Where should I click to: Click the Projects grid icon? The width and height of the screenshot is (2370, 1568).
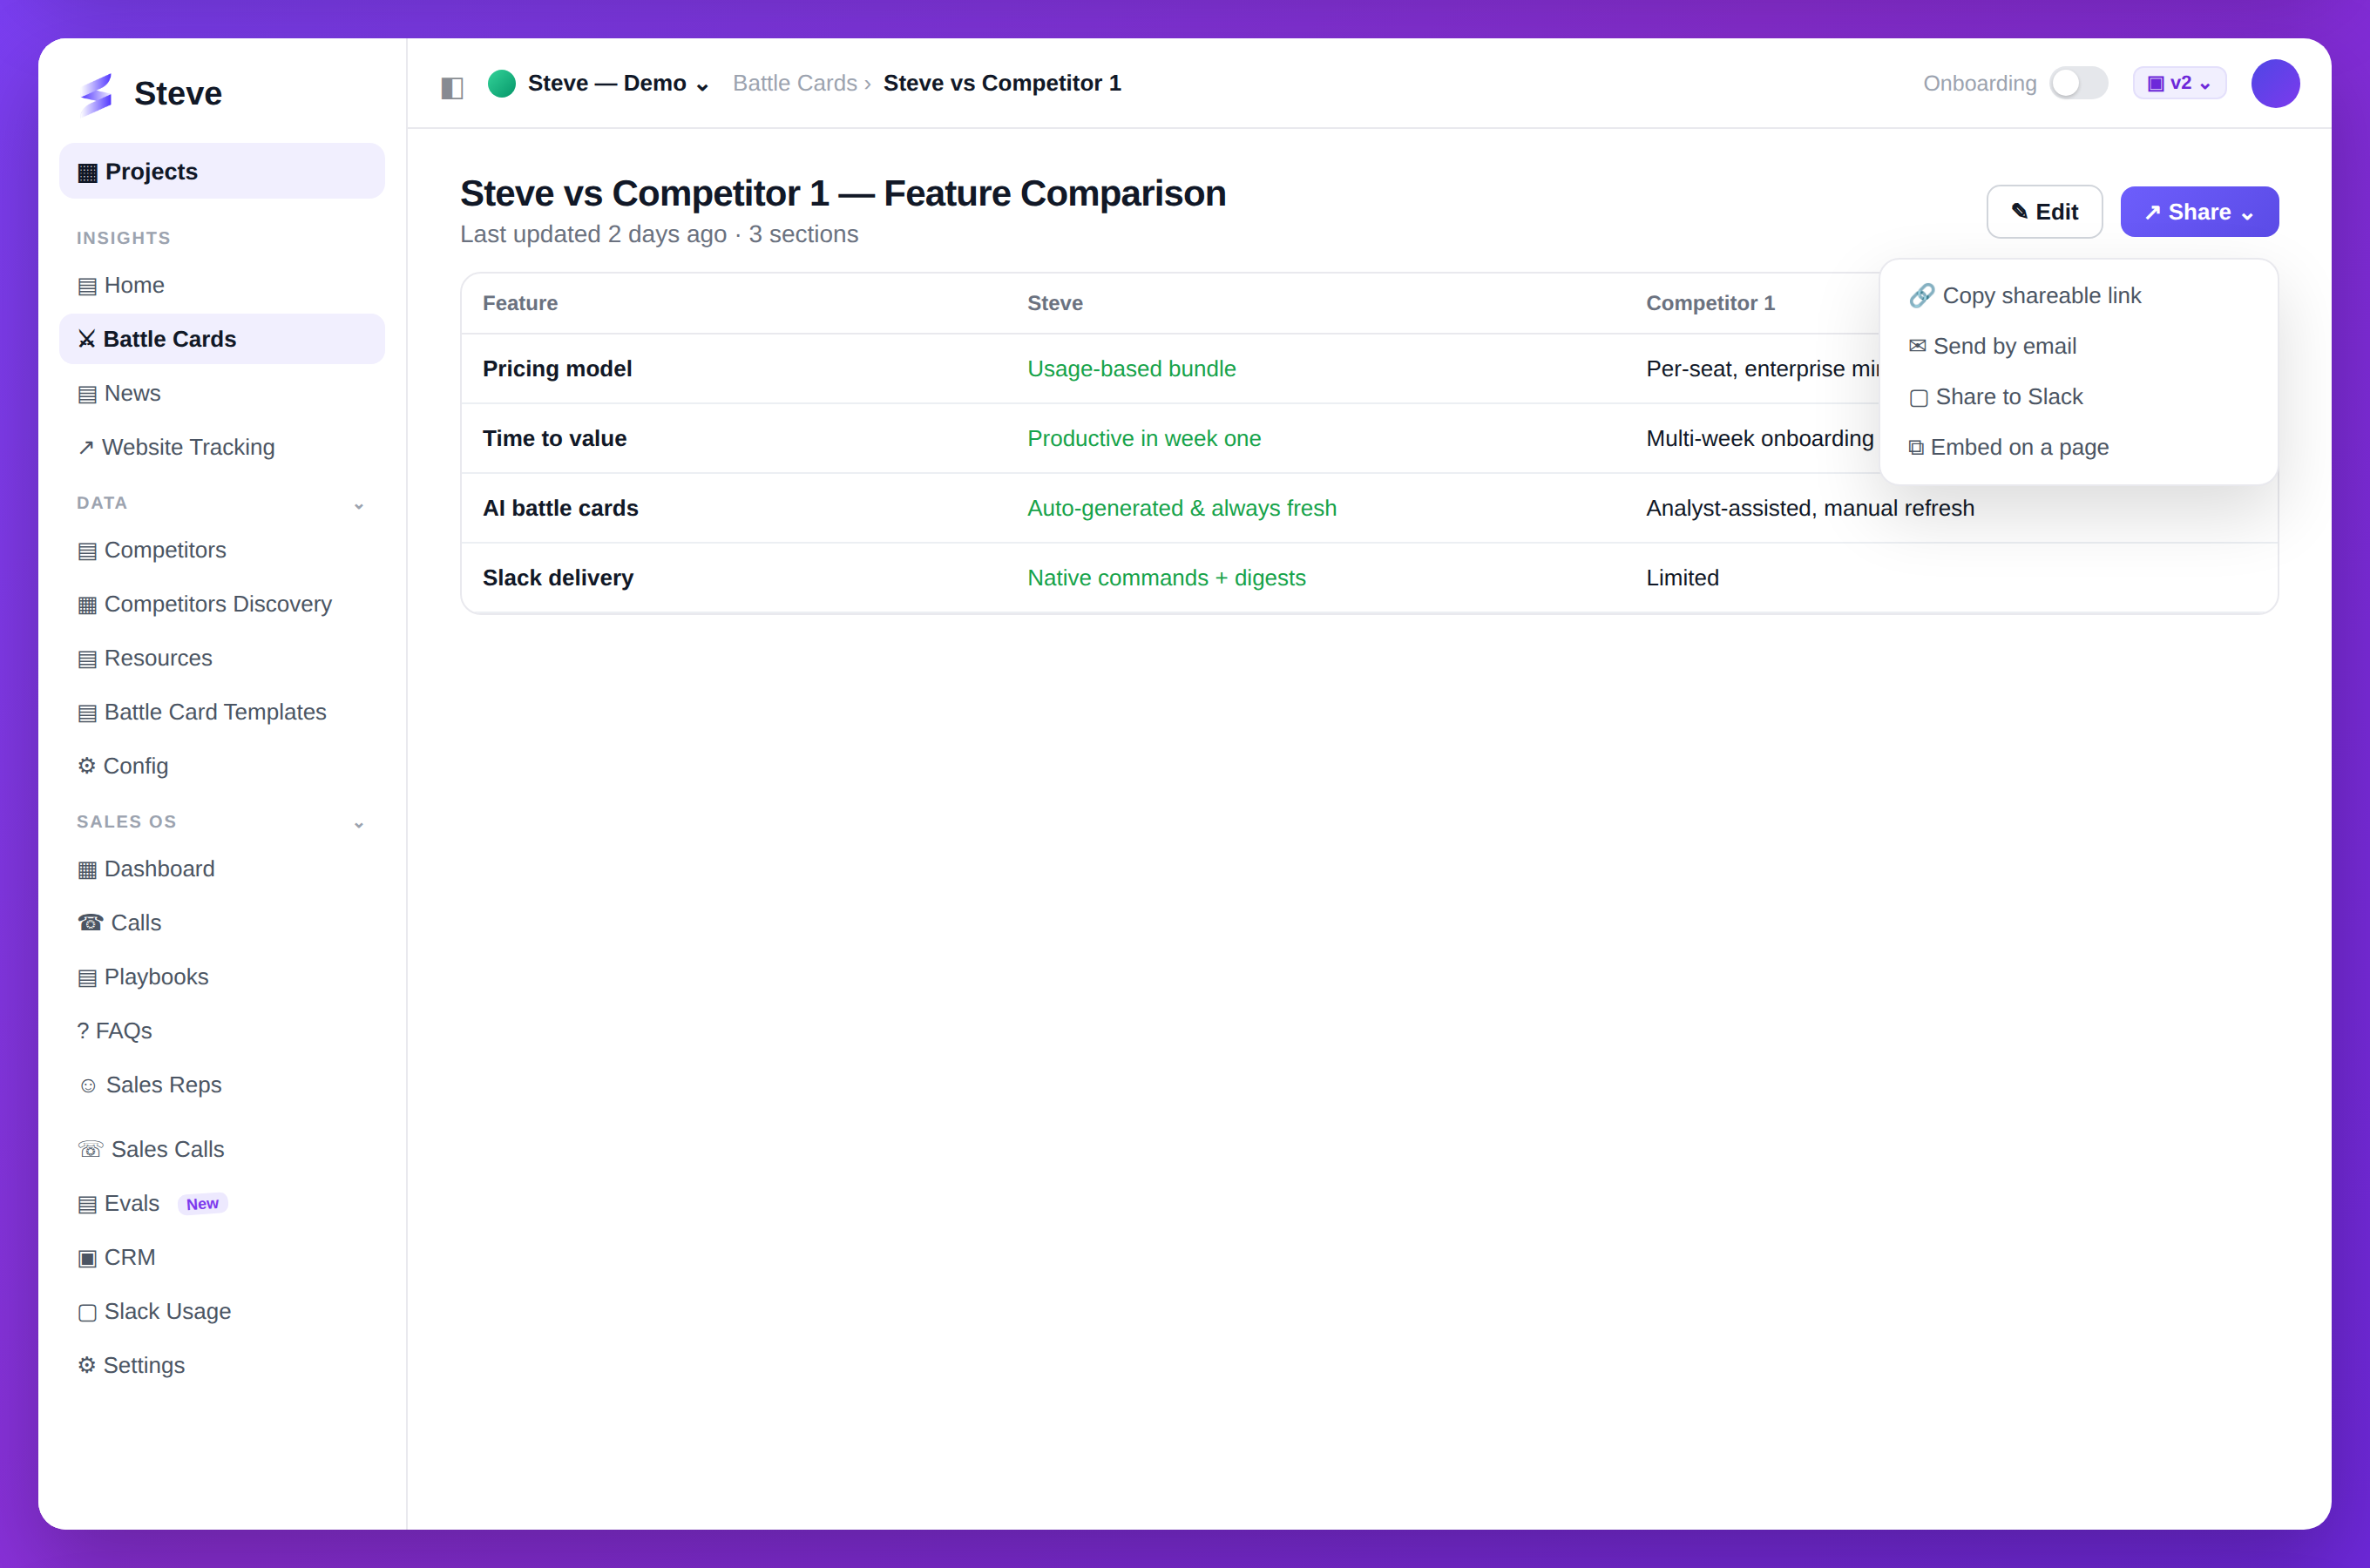pyautogui.click(x=88, y=173)
